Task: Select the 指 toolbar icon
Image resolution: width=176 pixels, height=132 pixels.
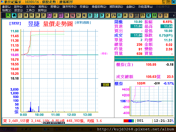Action: click(131, 15)
